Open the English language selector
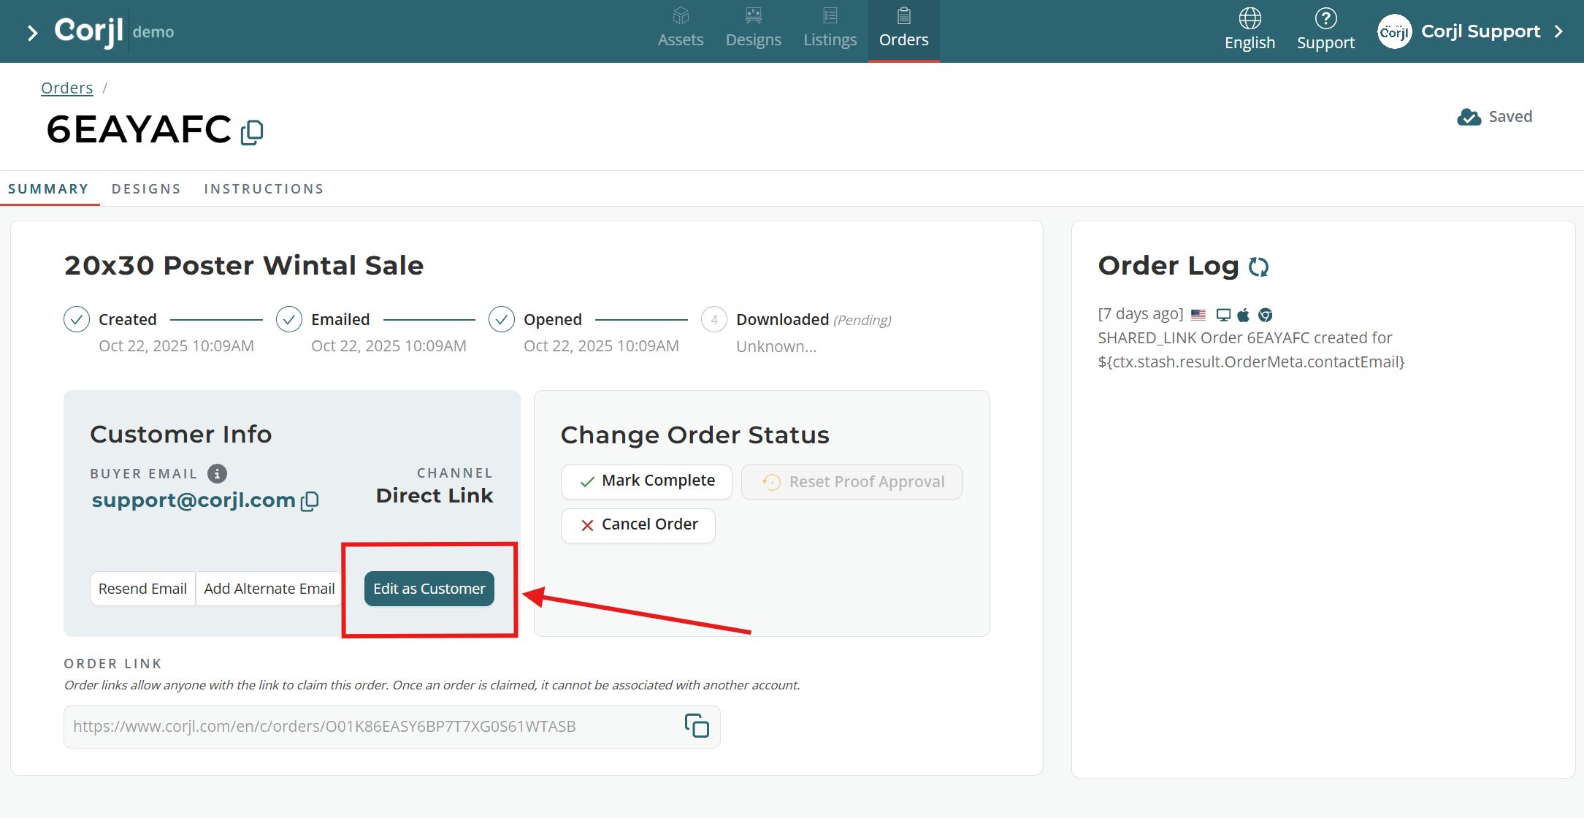 coord(1250,29)
